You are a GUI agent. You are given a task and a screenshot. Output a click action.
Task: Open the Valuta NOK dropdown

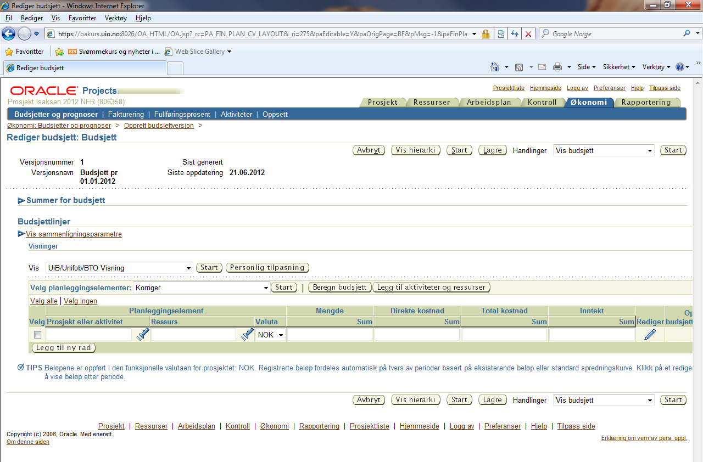tap(270, 335)
